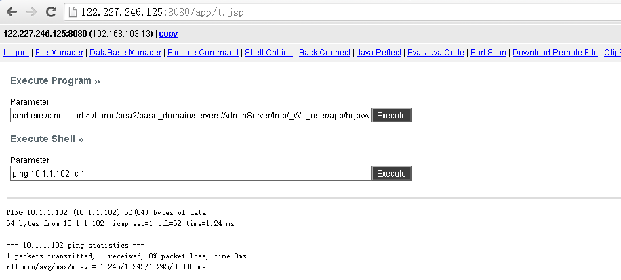The height and width of the screenshot is (280, 621).
Task: Go back with the browser back arrow
Action: pyautogui.click(x=12, y=12)
